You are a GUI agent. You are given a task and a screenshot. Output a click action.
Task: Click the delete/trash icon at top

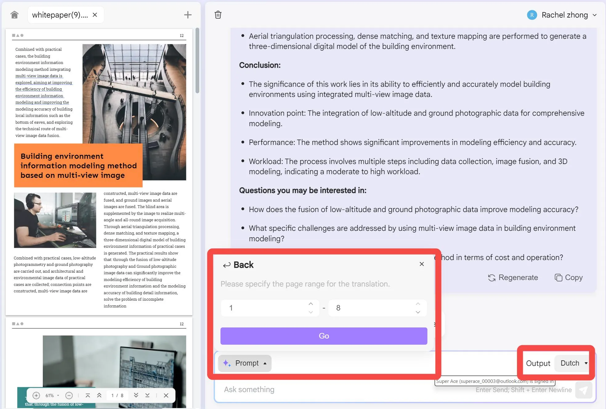click(218, 14)
